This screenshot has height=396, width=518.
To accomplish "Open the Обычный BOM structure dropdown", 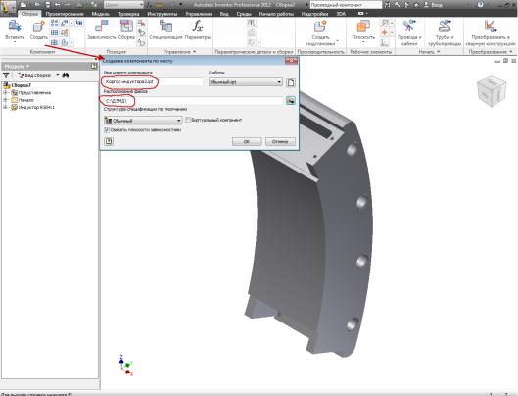I will (x=143, y=121).
